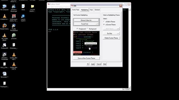Click the cursor sample text
This screenshot has width=179, height=100.
(87, 52)
